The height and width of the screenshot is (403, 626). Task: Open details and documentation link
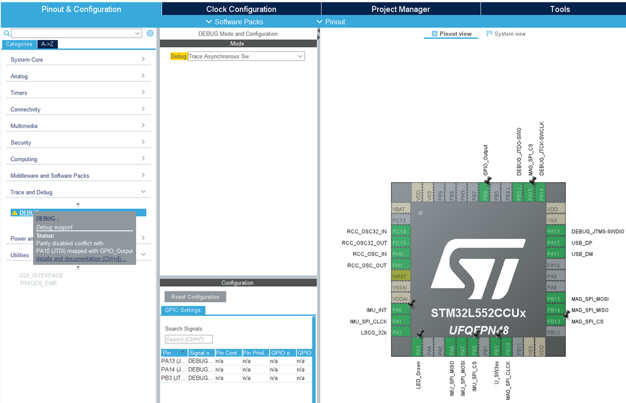point(81,259)
